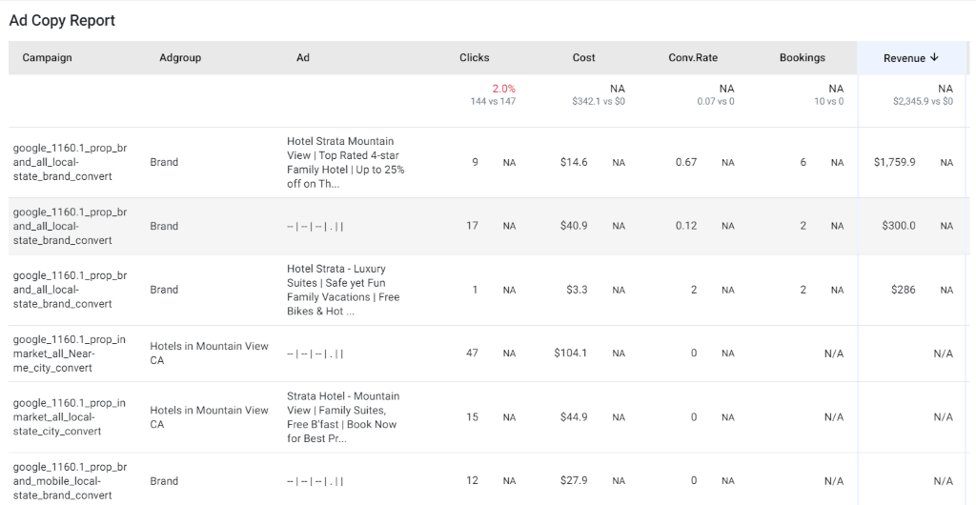Click the Strata Hotel - Mountain View ad
The width and height of the screenshot is (976, 505).
343,417
